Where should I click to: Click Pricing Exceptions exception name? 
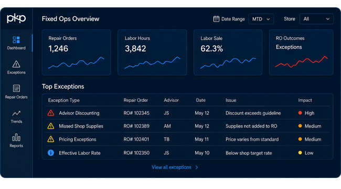tap(78, 139)
